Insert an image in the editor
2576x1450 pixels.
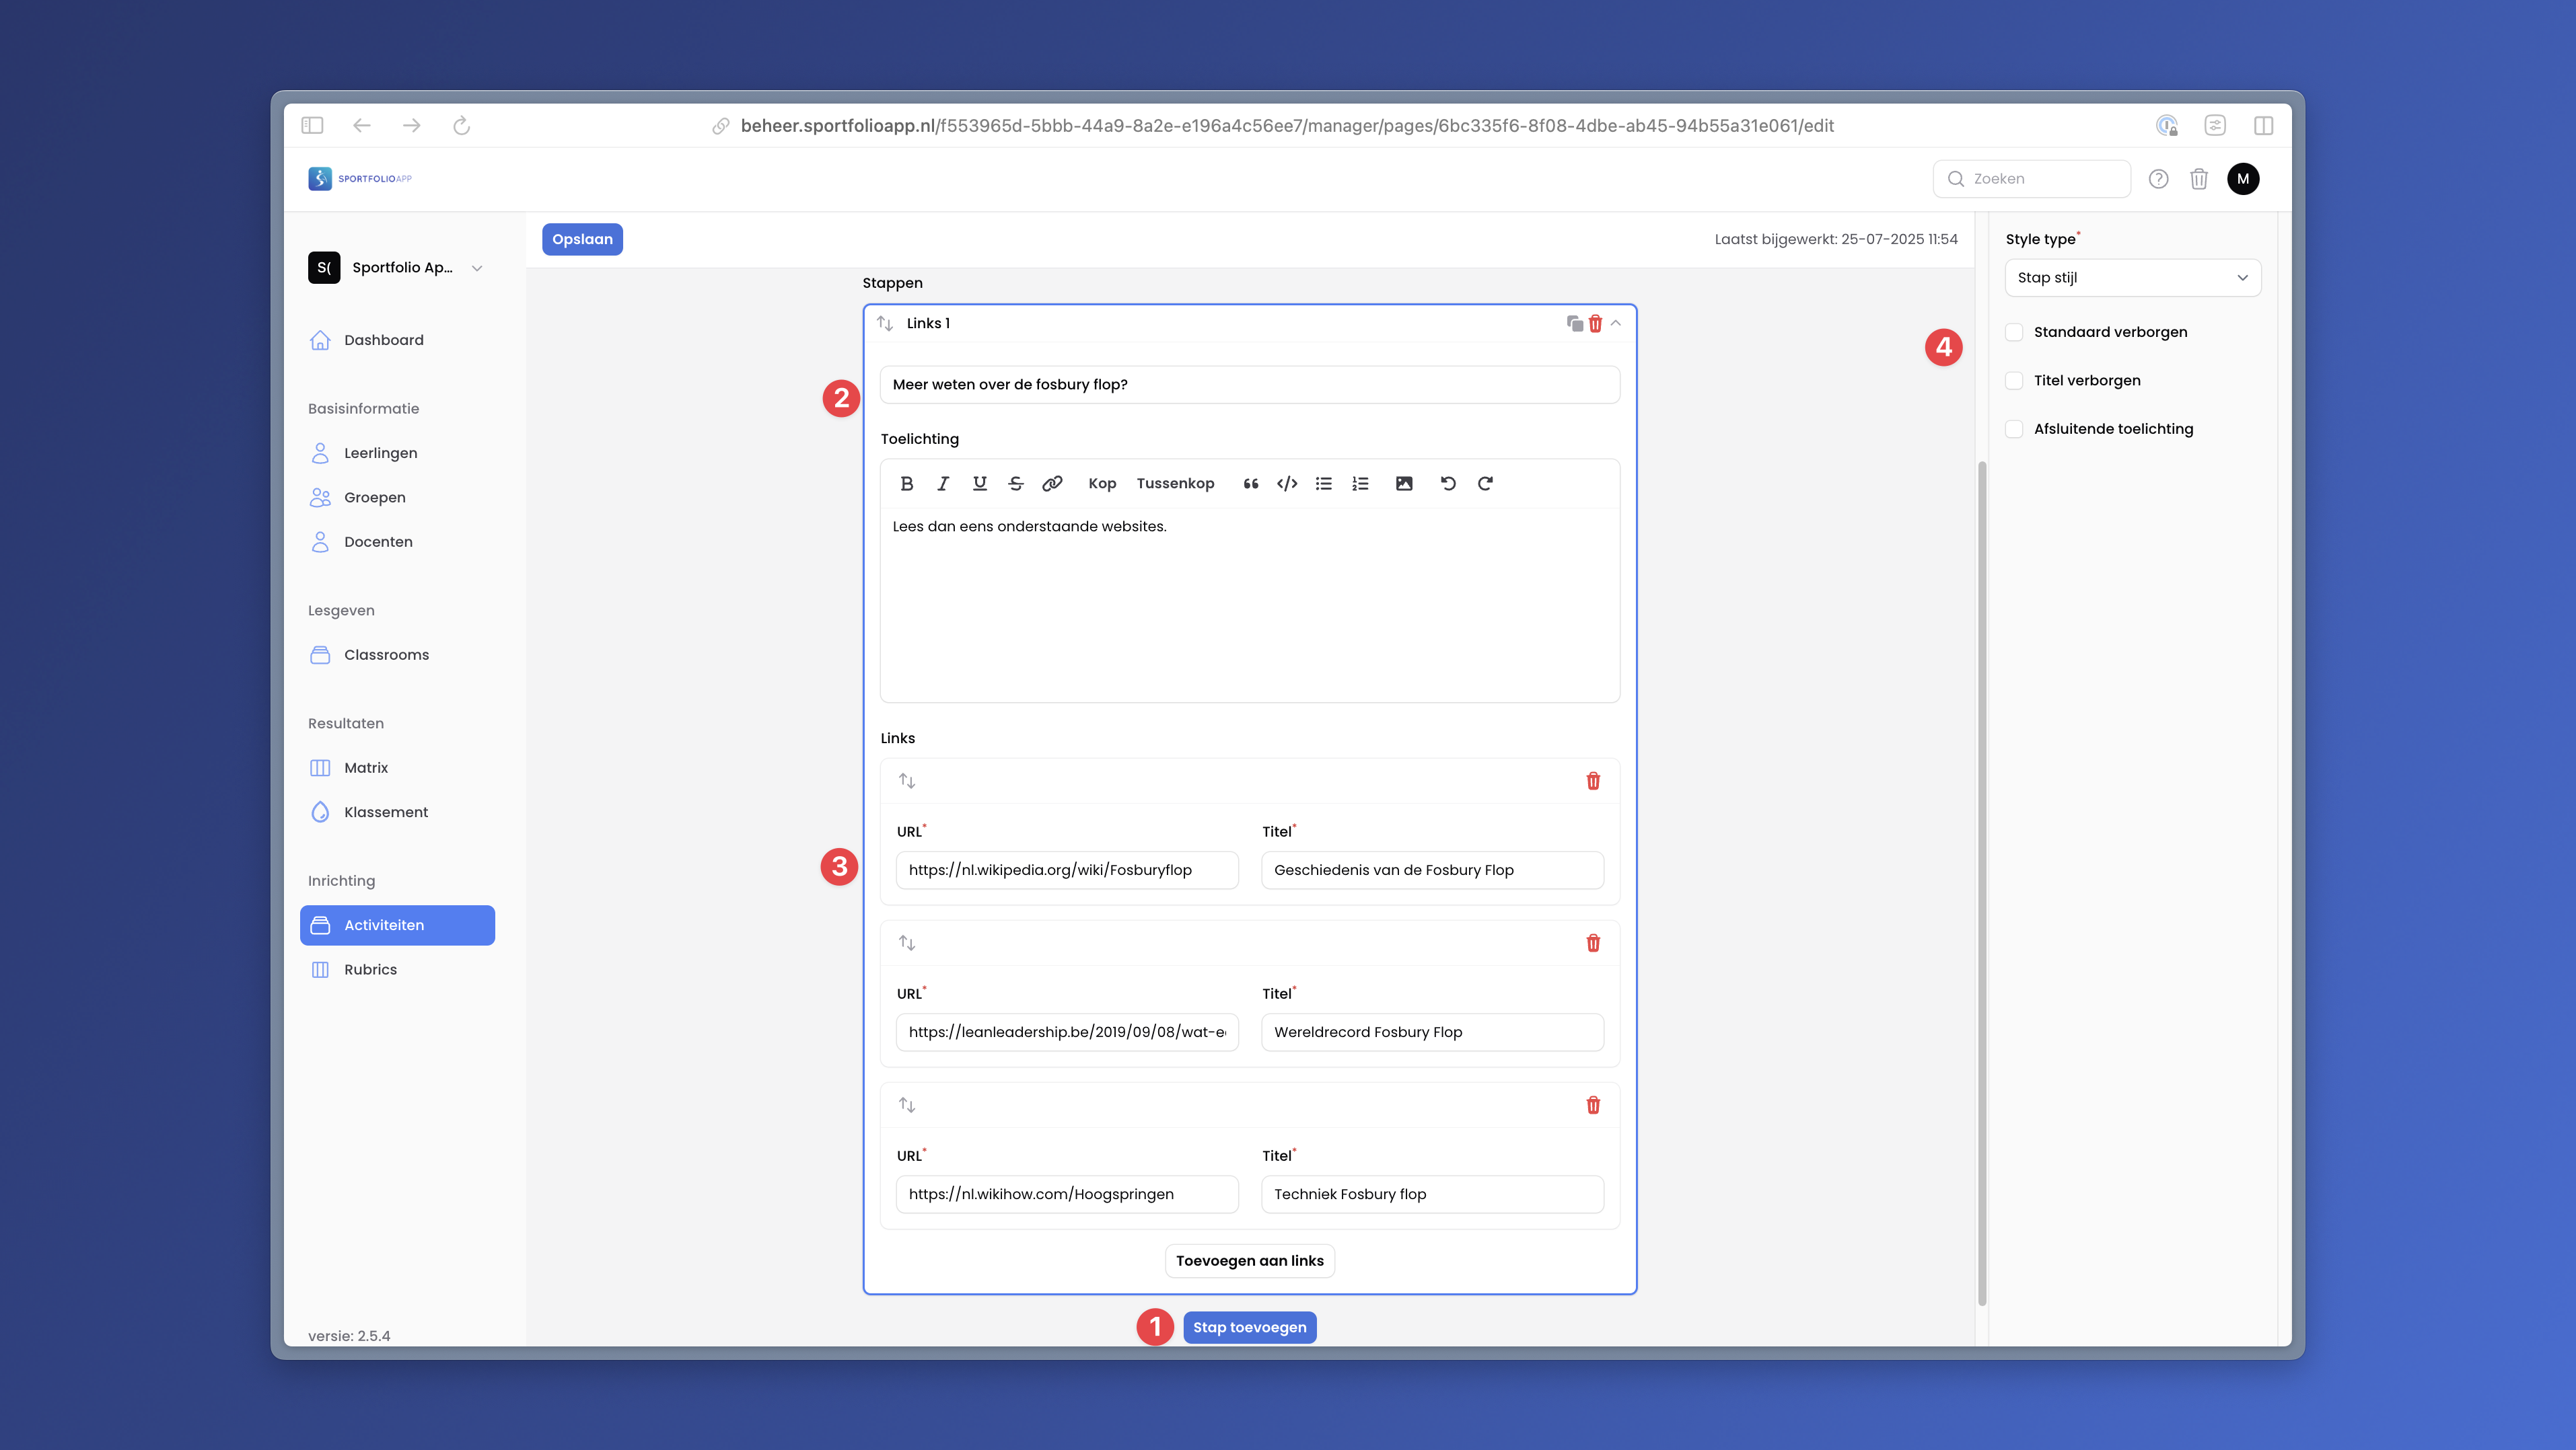coord(1404,484)
